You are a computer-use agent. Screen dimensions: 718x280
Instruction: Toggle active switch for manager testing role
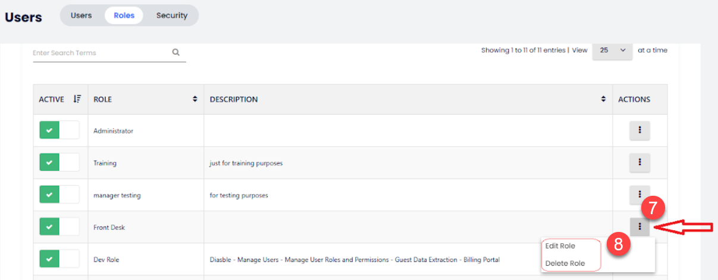point(59,195)
